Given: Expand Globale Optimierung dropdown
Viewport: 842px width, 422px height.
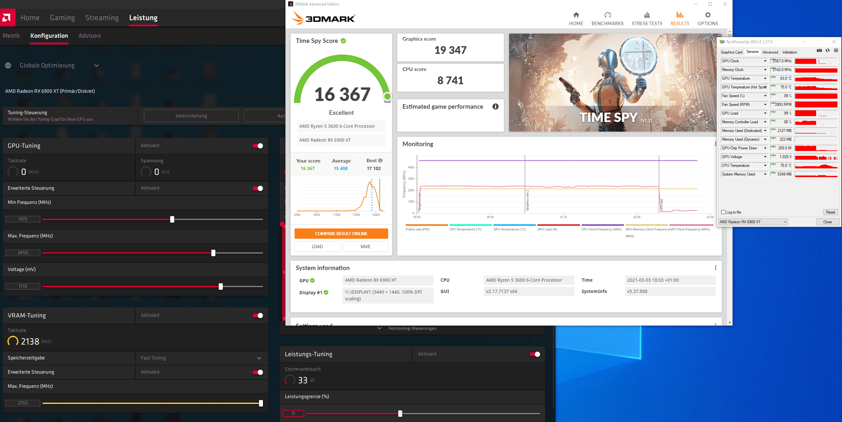Looking at the screenshot, I should (x=97, y=65).
